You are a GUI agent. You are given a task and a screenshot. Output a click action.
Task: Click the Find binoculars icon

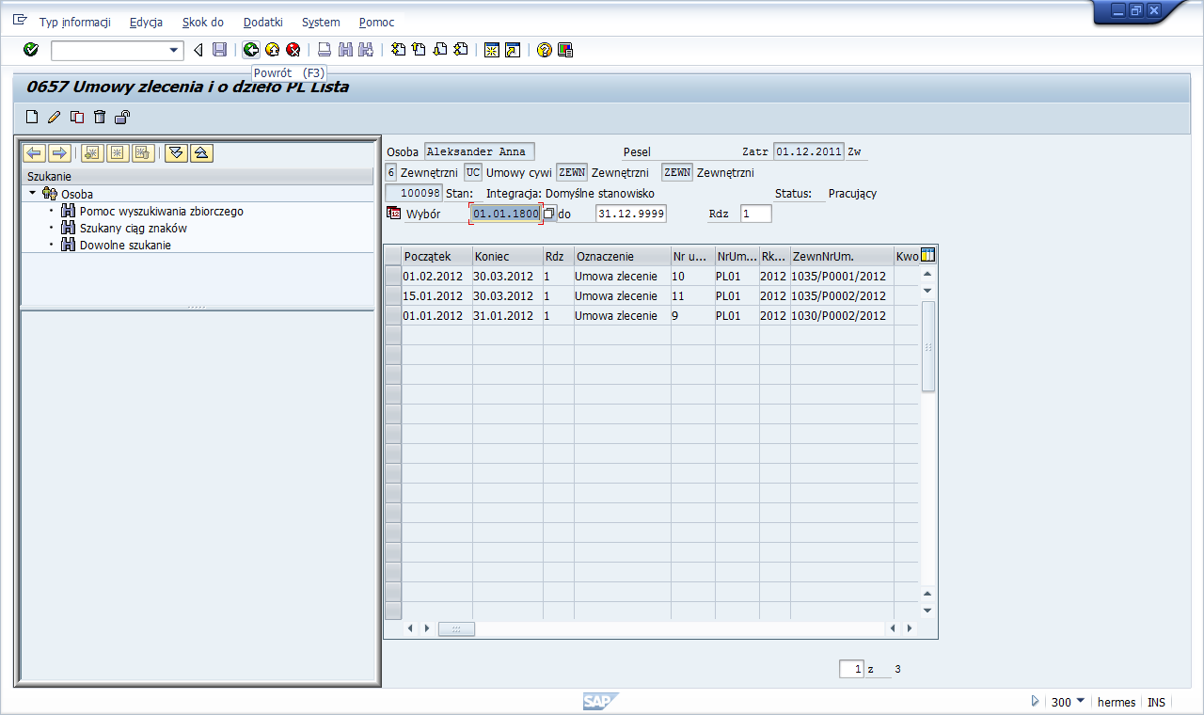pyautogui.click(x=345, y=50)
